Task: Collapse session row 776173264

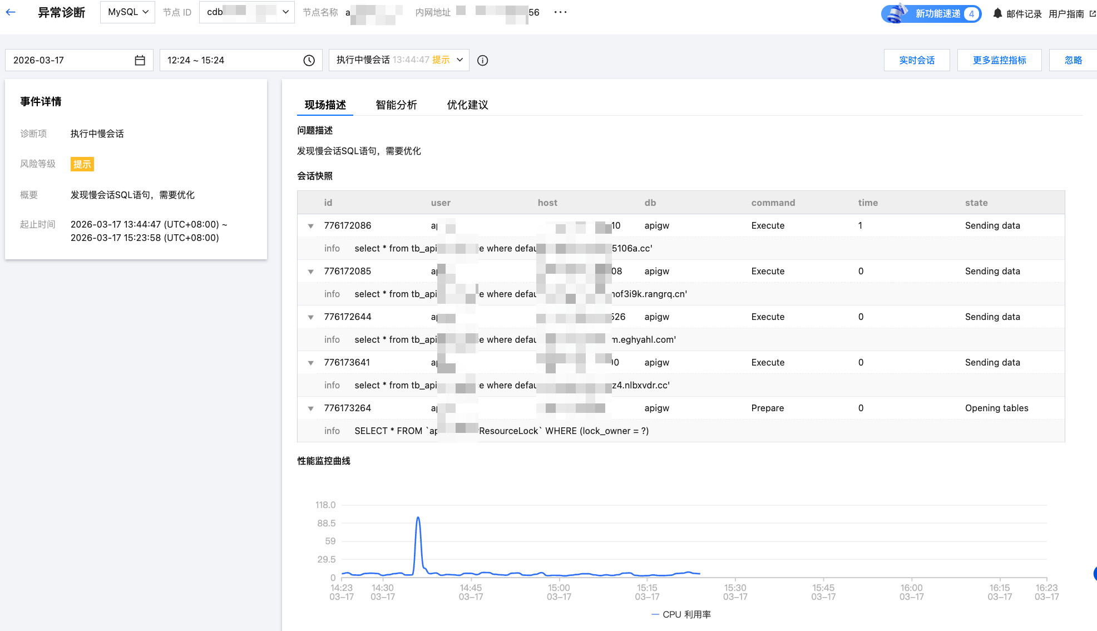Action: tap(311, 408)
